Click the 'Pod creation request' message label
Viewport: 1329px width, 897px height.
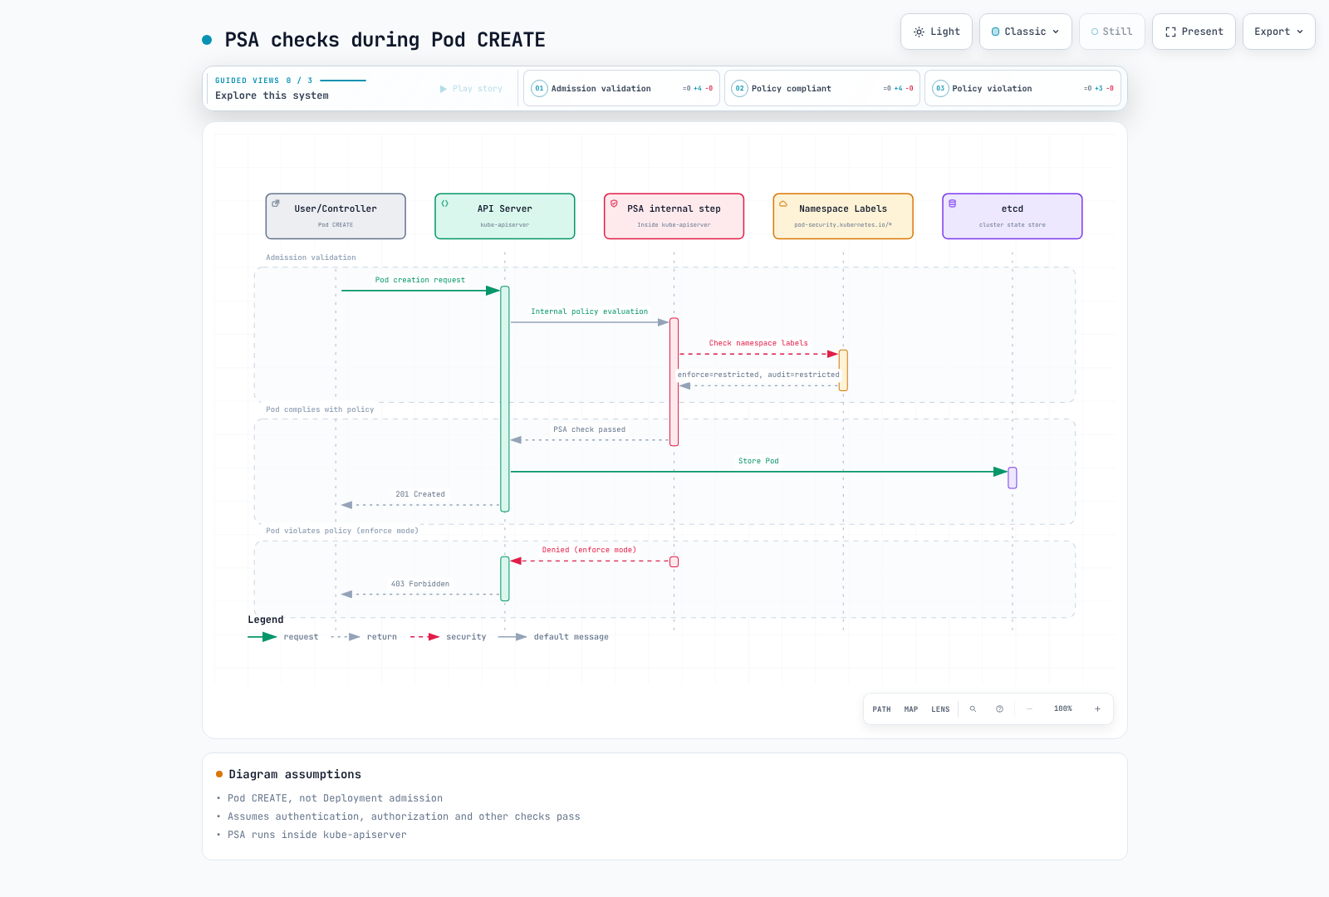pos(420,280)
